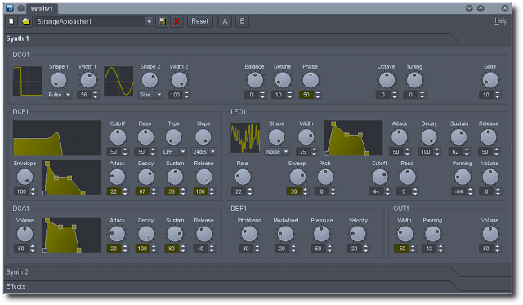
Task: Click the new preset icon
Action: pyautogui.click(x=11, y=21)
